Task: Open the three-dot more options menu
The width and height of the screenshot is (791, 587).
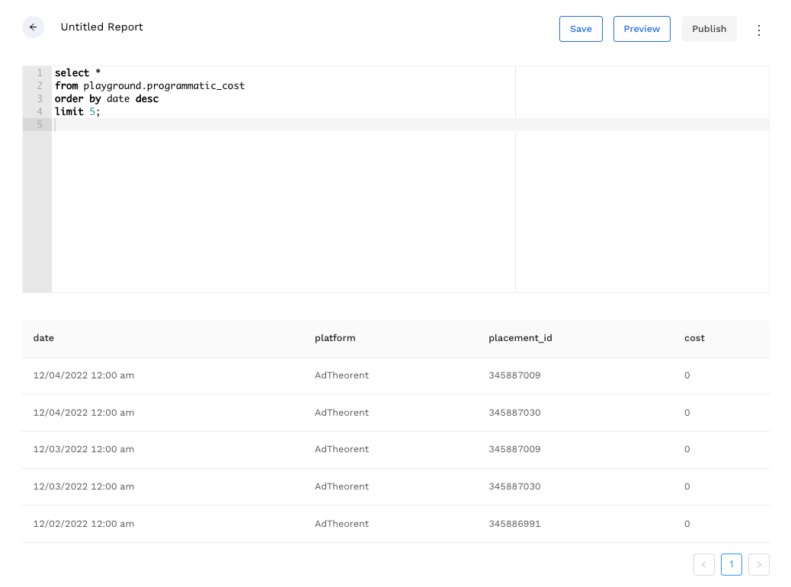Action: [758, 30]
